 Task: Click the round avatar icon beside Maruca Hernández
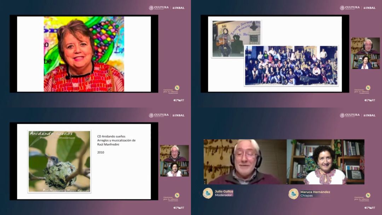293,194
